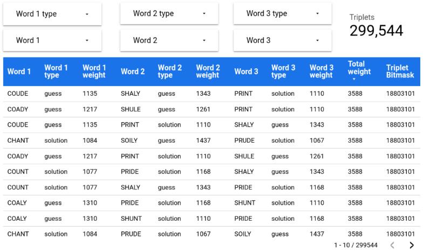Sort by Word 1 weight column
The width and height of the screenshot is (424, 252).
point(94,72)
